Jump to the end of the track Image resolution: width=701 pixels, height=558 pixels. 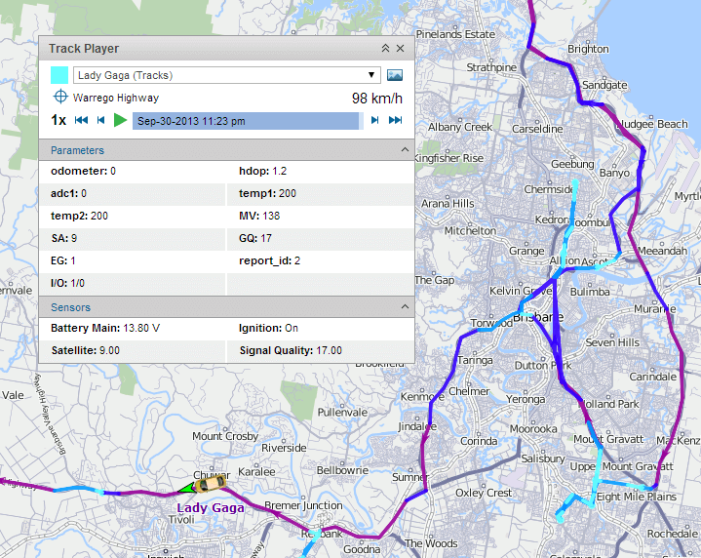(395, 120)
